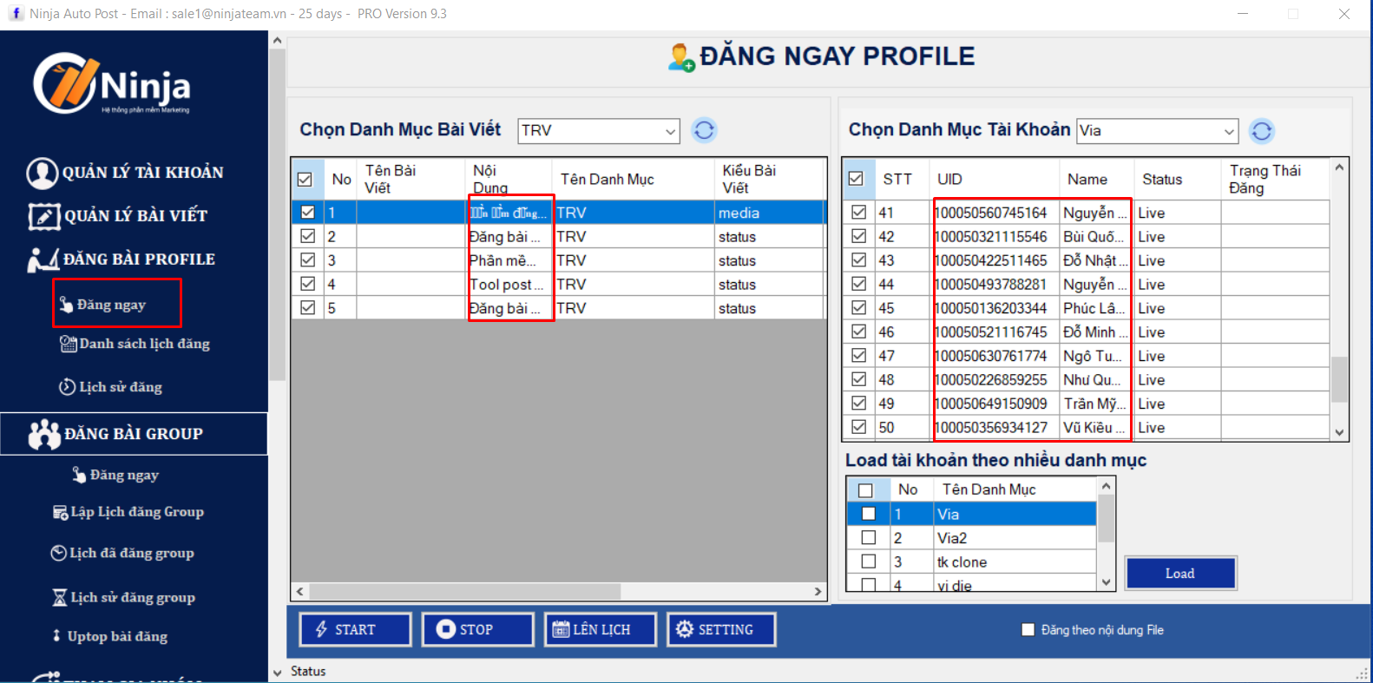Uncheck account row 50 checkbox

858,427
